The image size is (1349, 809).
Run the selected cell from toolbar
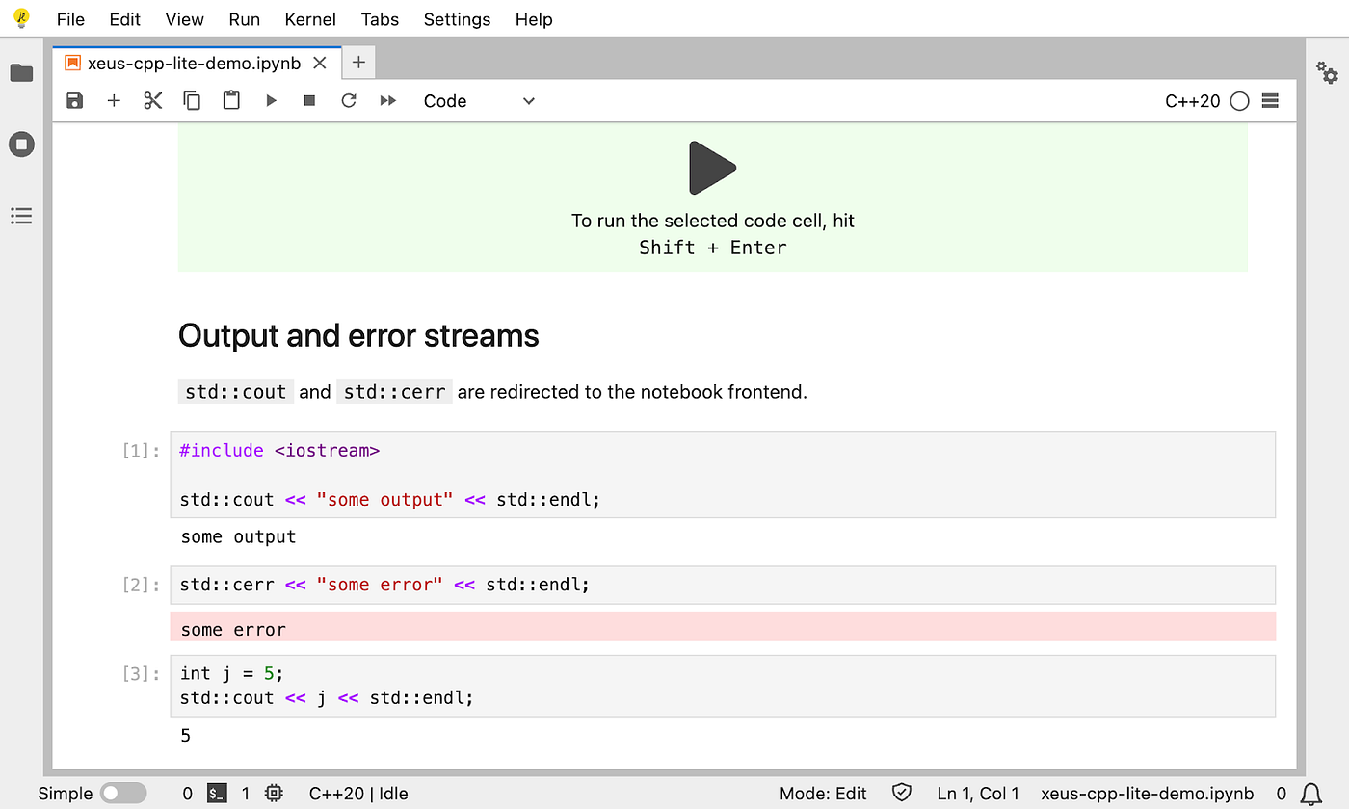(x=271, y=101)
